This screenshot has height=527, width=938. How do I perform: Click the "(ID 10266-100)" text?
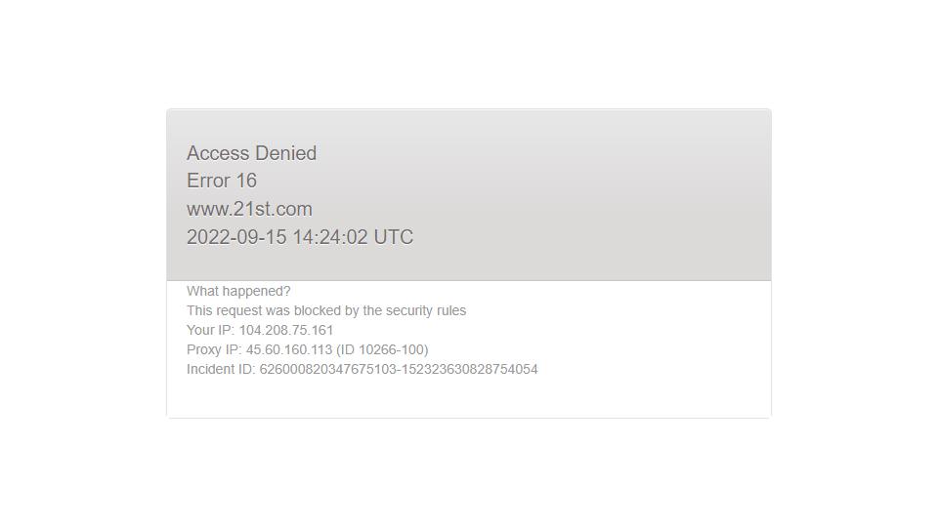pyautogui.click(x=382, y=349)
